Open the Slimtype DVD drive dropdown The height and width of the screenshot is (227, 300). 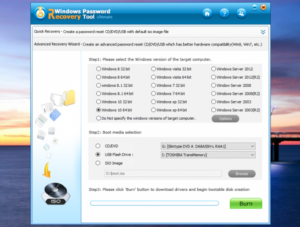208,146
